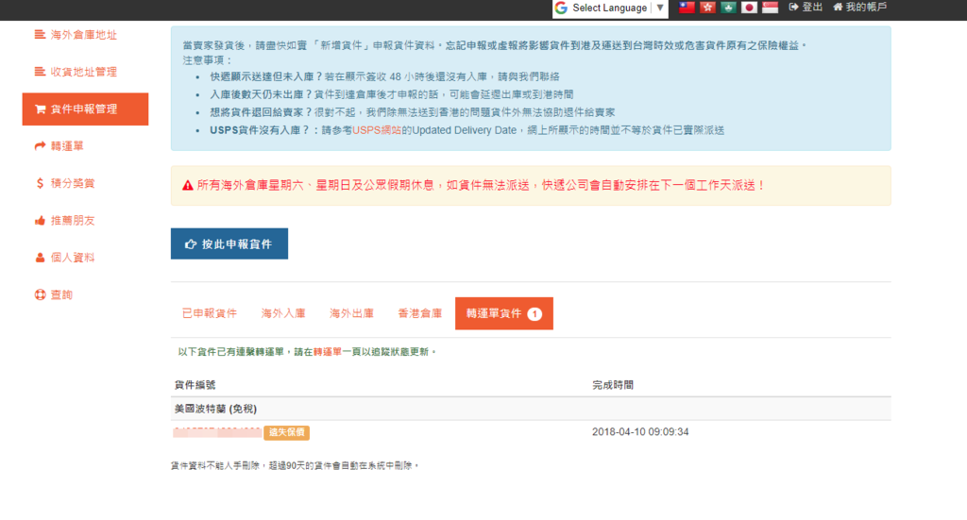
Task: Switch to the 已申報貨件 tab
Action: [210, 313]
